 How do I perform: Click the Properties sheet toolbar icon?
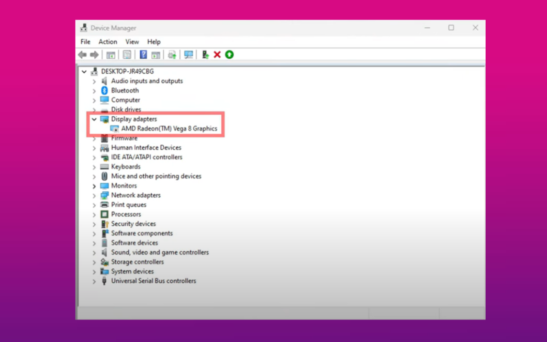127,55
